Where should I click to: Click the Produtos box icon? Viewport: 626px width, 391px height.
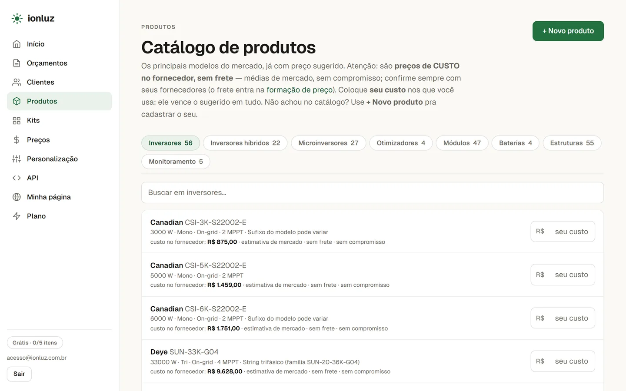coord(17,101)
